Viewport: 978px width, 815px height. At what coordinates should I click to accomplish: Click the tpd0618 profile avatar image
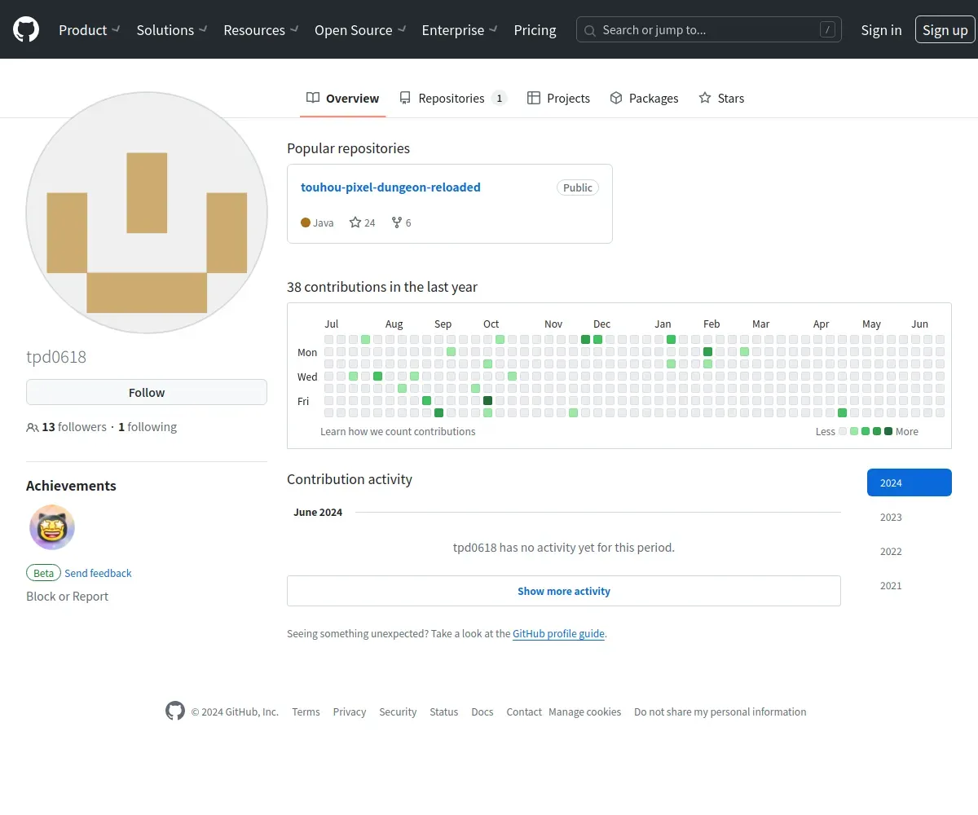pos(147,212)
